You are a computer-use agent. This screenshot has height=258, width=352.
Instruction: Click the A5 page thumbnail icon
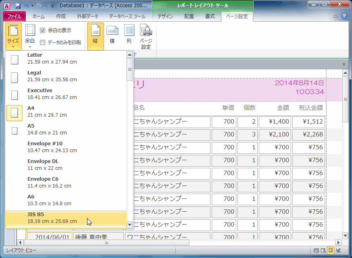[15, 131]
